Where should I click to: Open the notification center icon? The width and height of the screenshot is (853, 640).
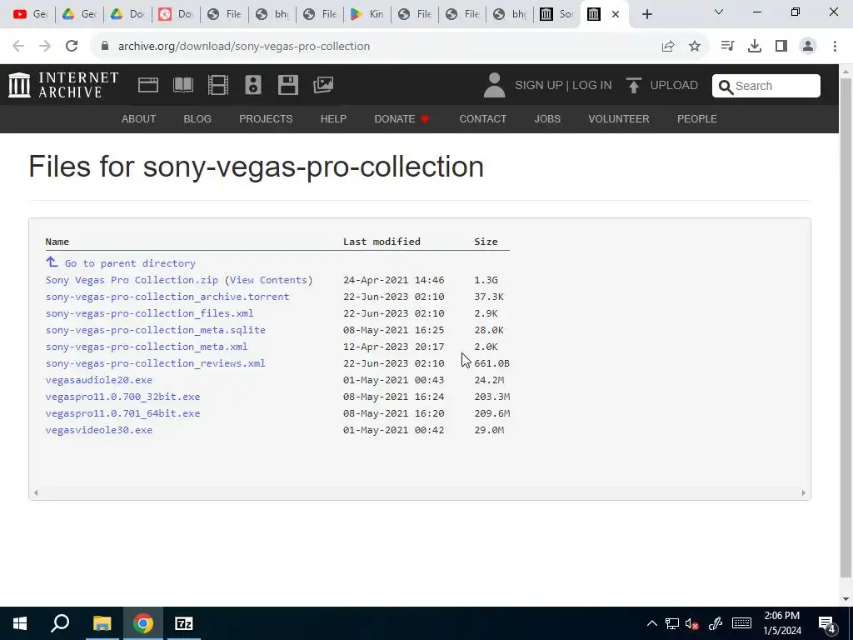[827, 623]
